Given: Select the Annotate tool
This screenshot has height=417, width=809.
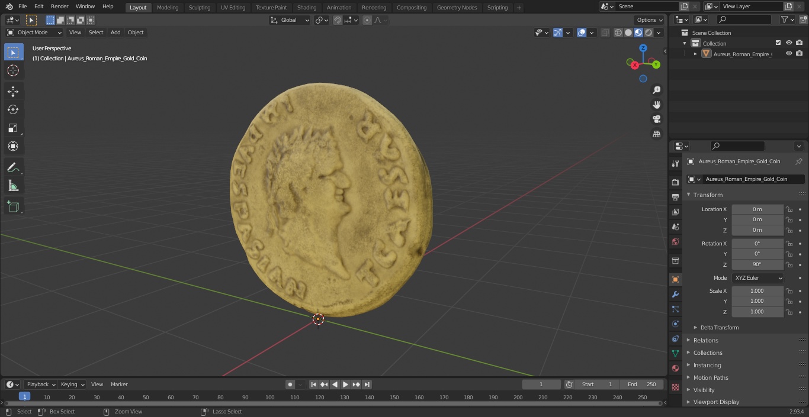Looking at the screenshot, I should click(x=13, y=168).
